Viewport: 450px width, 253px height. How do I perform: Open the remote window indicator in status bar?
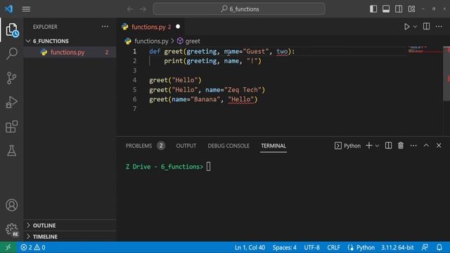click(x=8, y=247)
